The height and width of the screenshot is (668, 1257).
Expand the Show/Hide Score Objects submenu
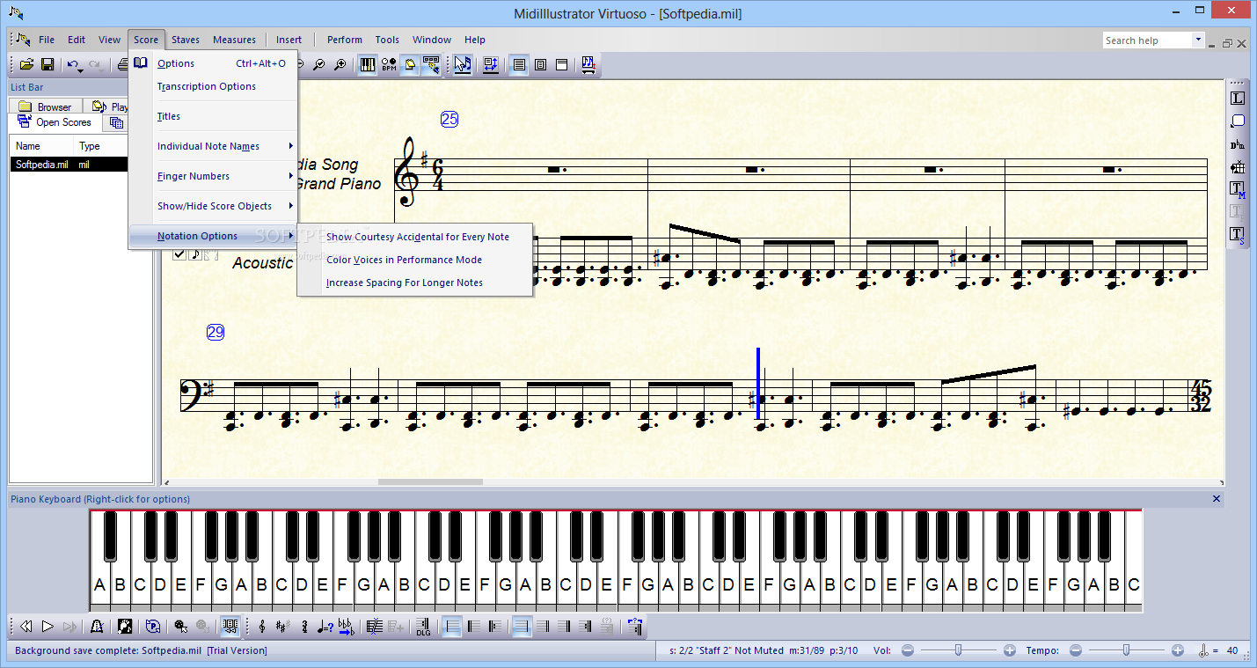[x=214, y=206]
